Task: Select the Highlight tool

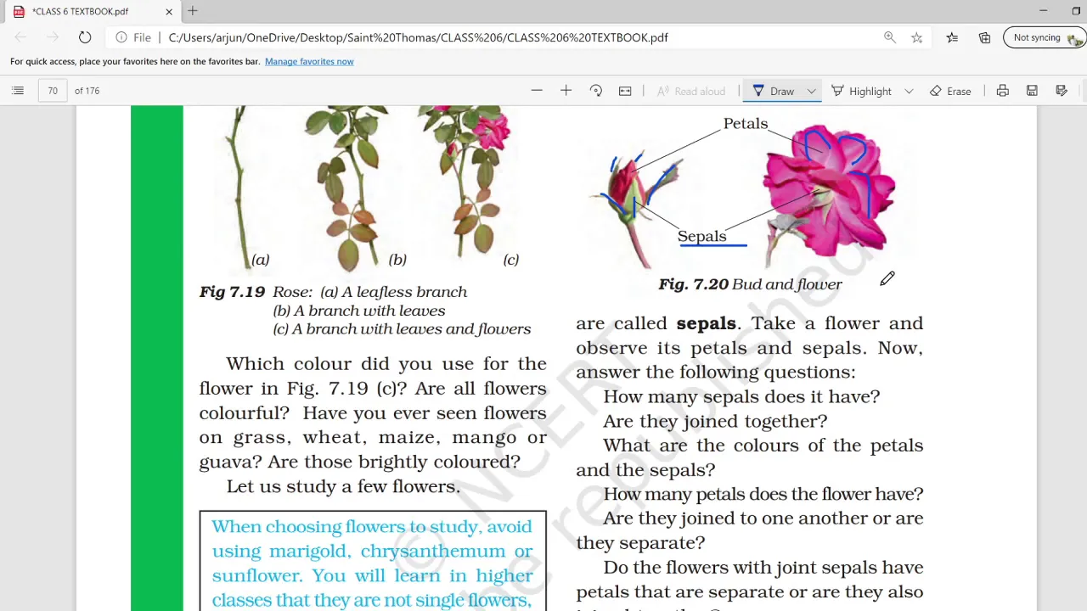Action: pos(861,91)
